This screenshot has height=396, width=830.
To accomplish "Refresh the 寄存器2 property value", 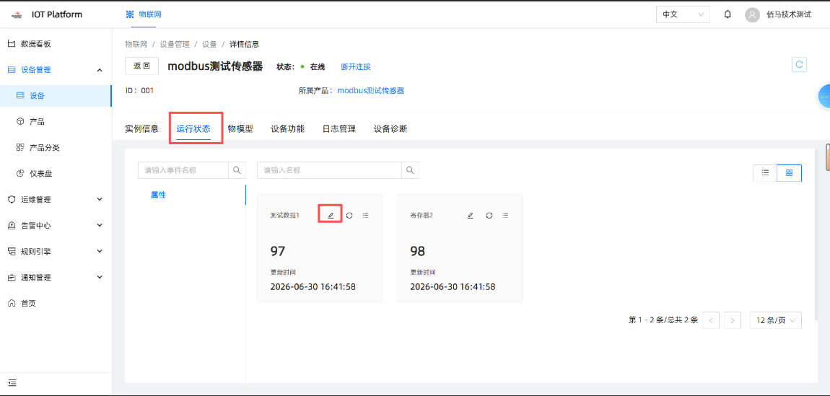I will [x=489, y=215].
